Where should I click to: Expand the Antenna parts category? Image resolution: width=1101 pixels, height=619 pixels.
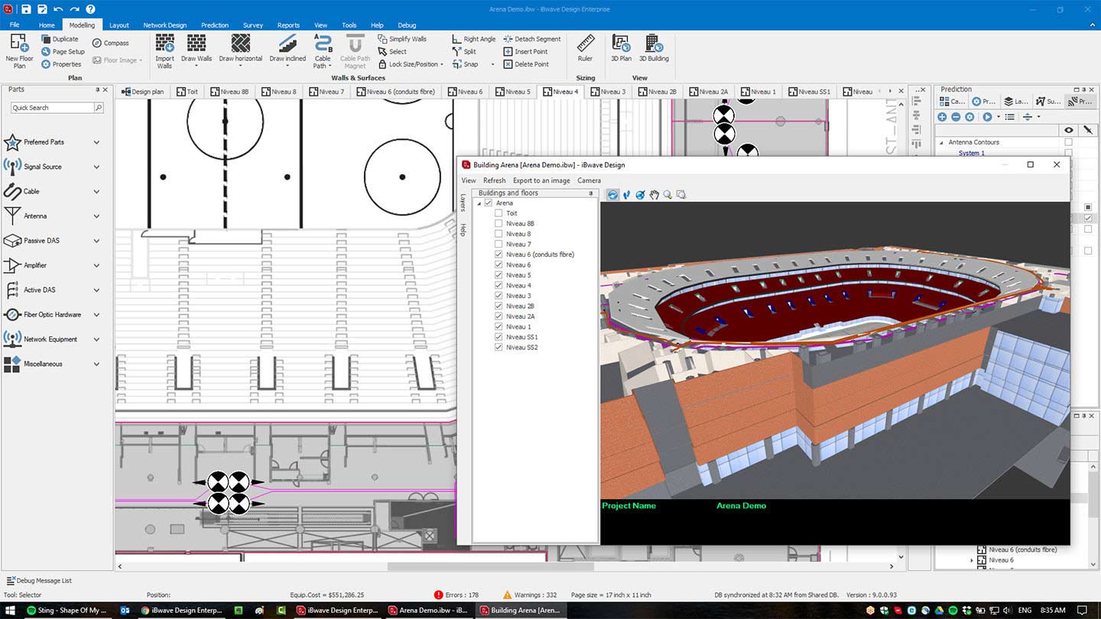coord(96,216)
